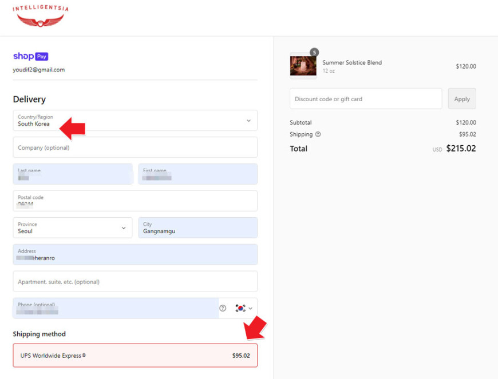Select UPS Worldwide Express shipping method

pos(135,355)
